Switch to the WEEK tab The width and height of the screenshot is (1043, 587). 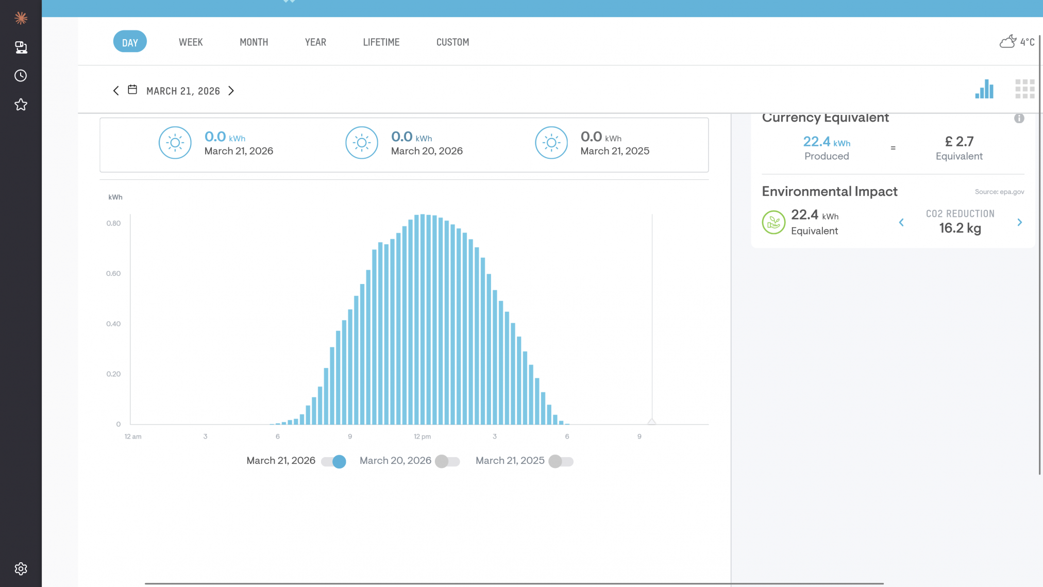point(191,42)
